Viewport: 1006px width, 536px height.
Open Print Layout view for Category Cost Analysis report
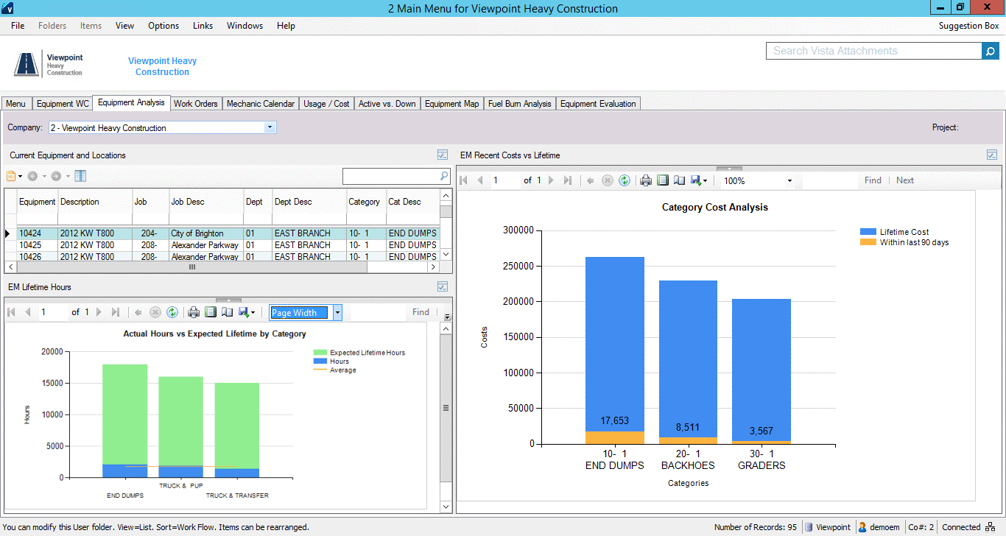click(663, 180)
